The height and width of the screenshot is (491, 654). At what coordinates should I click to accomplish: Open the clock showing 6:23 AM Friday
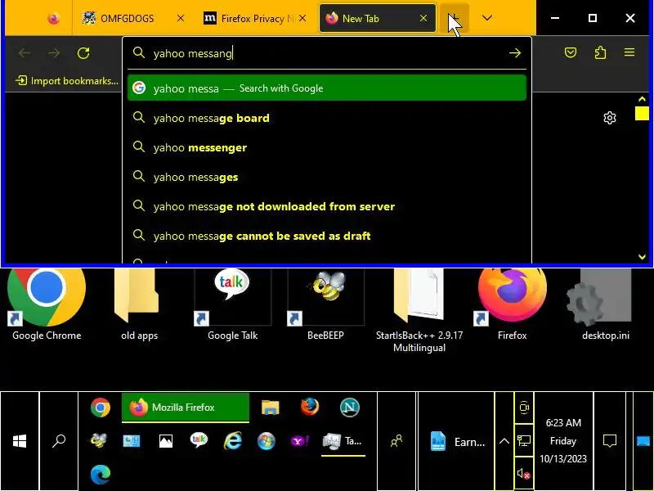coord(563,441)
